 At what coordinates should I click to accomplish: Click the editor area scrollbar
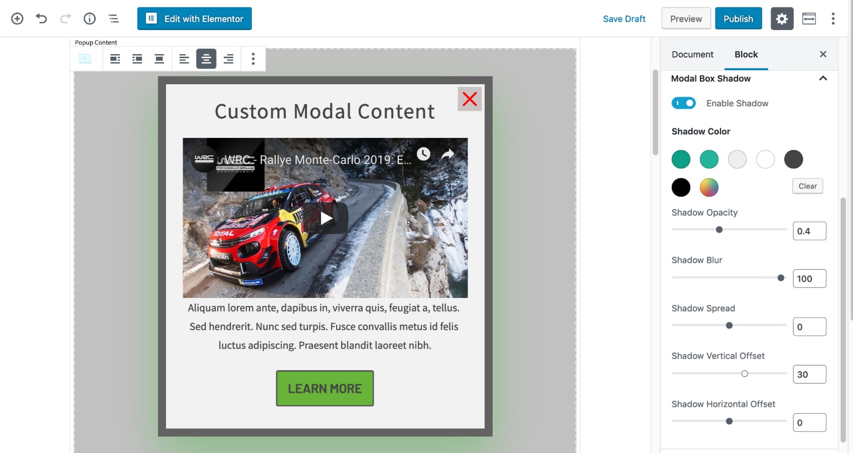[655, 112]
